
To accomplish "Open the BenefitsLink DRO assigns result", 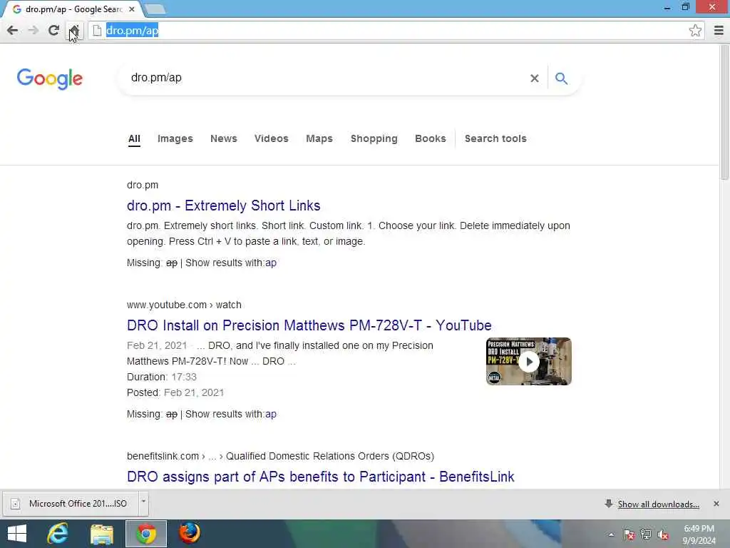I will point(320,477).
